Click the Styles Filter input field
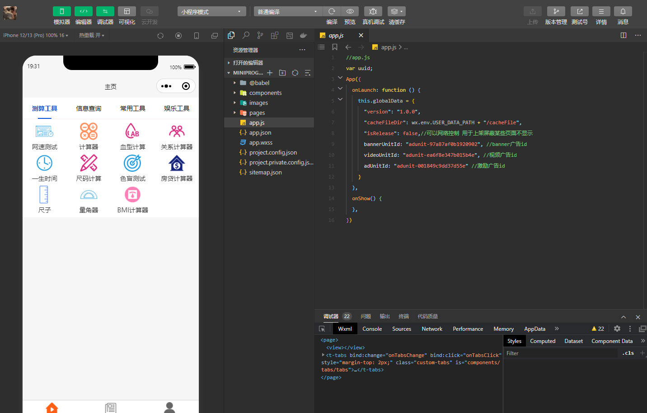 point(560,353)
